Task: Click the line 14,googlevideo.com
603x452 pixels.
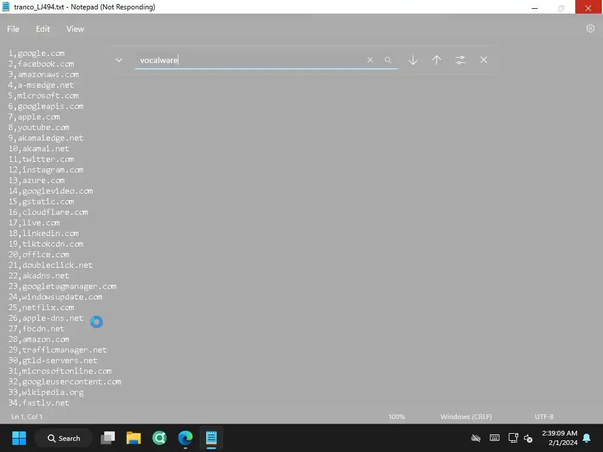Action: pos(51,191)
